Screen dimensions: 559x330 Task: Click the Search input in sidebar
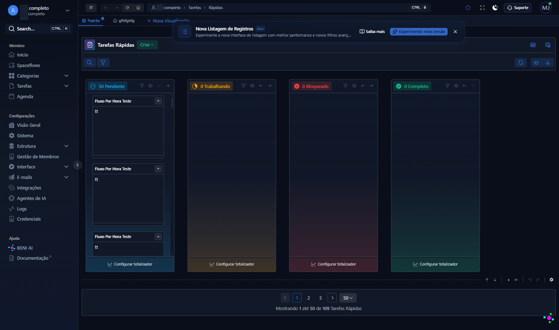pyautogui.click(x=39, y=29)
